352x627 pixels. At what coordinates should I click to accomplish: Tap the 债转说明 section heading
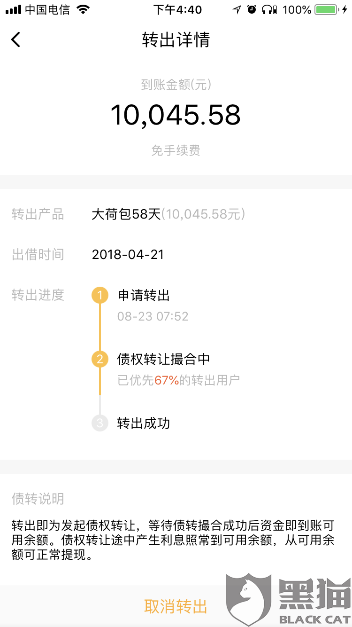pos(38,499)
